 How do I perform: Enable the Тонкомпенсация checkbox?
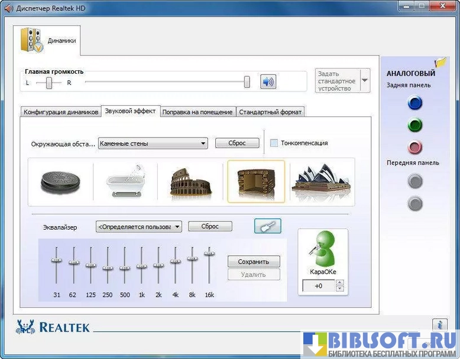tap(274, 143)
